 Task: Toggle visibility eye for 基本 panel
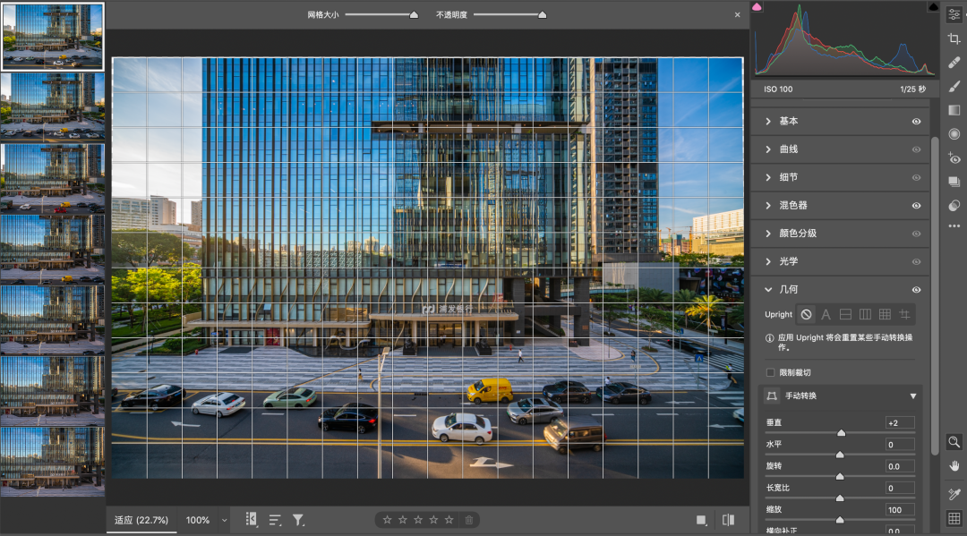(x=916, y=121)
